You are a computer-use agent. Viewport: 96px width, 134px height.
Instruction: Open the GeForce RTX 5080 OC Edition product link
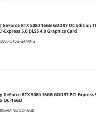point(48,28)
